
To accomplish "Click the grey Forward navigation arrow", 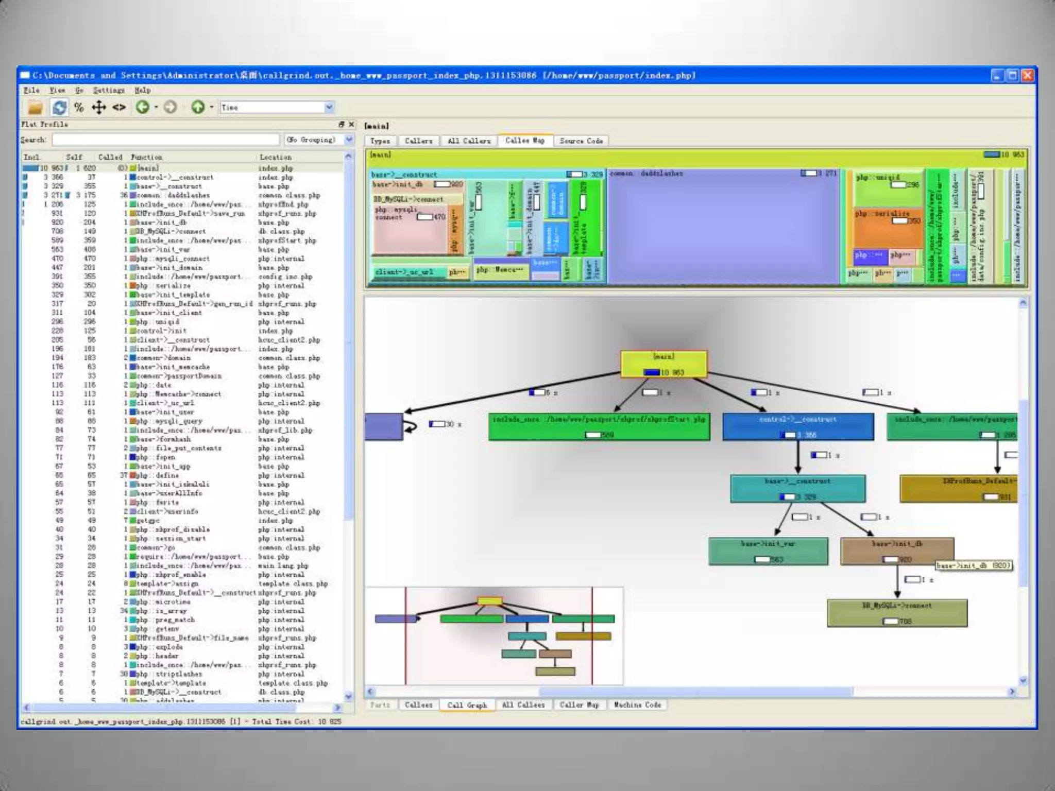I will pos(170,107).
